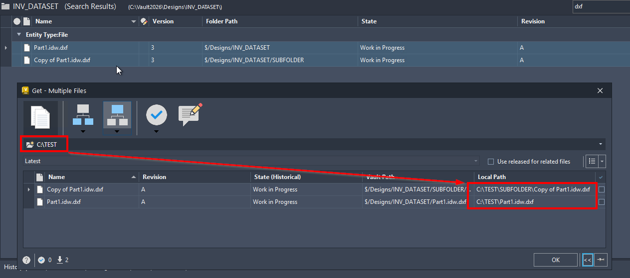The height and width of the screenshot is (278, 630).
Task: Open the Include Children dropdown arrow
Action: pyautogui.click(x=83, y=132)
